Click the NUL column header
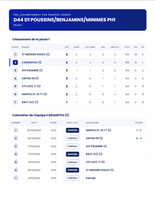The image size is (155, 219). click(x=103, y=47)
